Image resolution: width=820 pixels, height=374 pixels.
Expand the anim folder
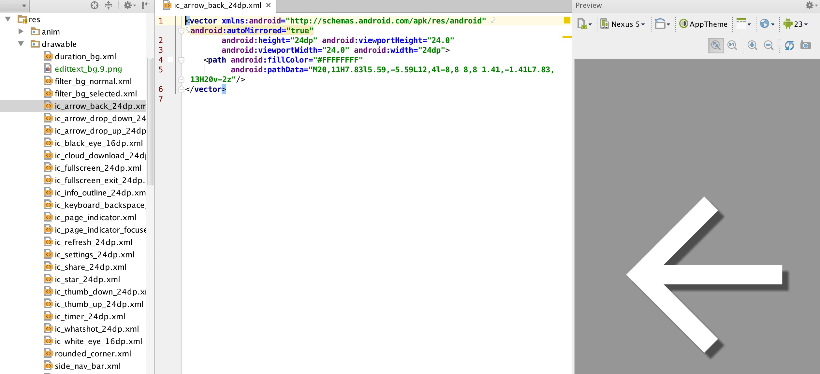pos(21,32)
